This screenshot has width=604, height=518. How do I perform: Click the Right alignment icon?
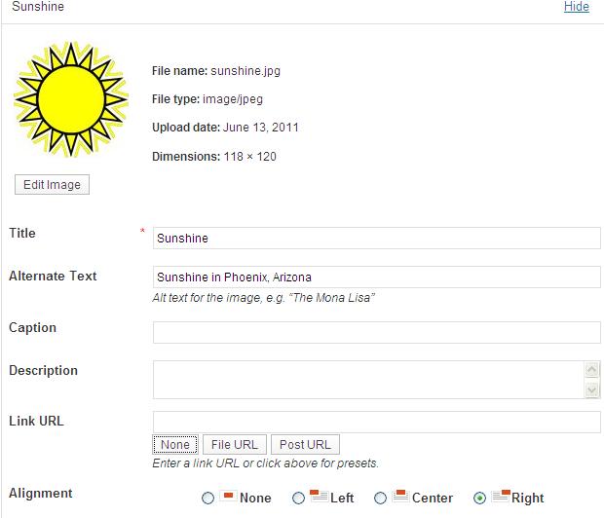click(x=501, y=497)
